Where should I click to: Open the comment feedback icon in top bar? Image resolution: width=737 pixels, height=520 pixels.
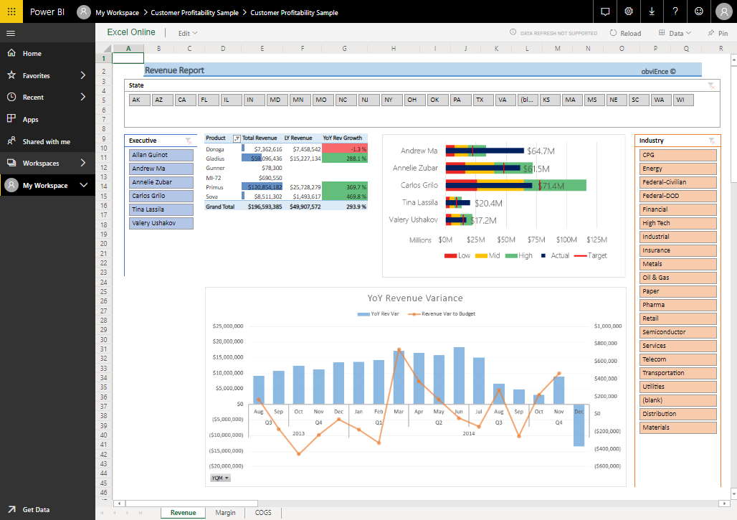[605, 11]
